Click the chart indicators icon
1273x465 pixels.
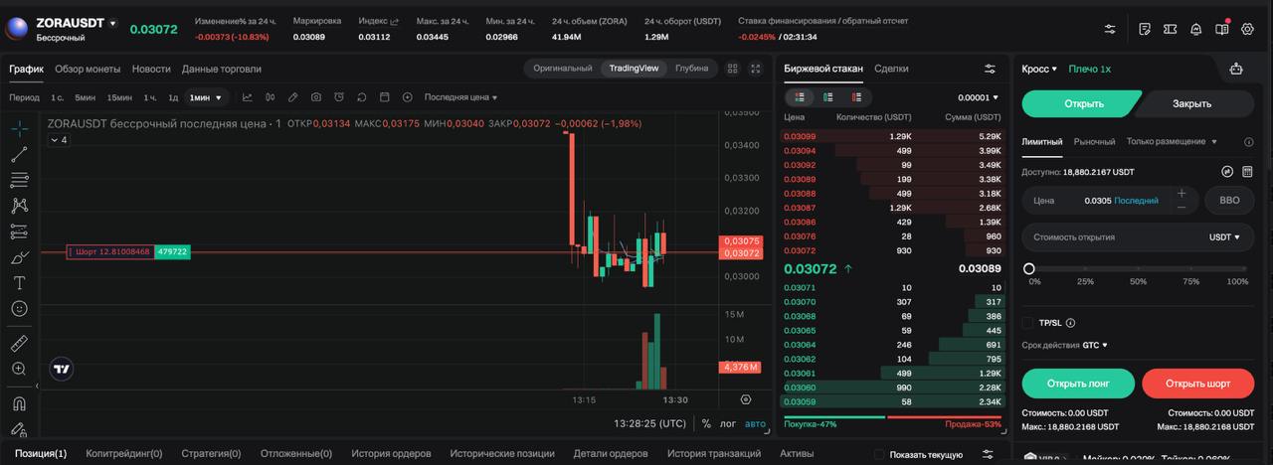tap(247, 97)
